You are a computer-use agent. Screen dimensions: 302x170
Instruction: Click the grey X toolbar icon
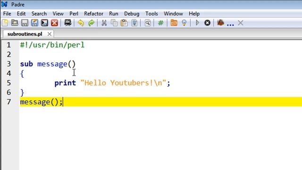pos(240,23)
